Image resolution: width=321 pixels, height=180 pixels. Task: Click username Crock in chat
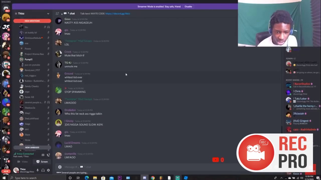coord(68,52)
